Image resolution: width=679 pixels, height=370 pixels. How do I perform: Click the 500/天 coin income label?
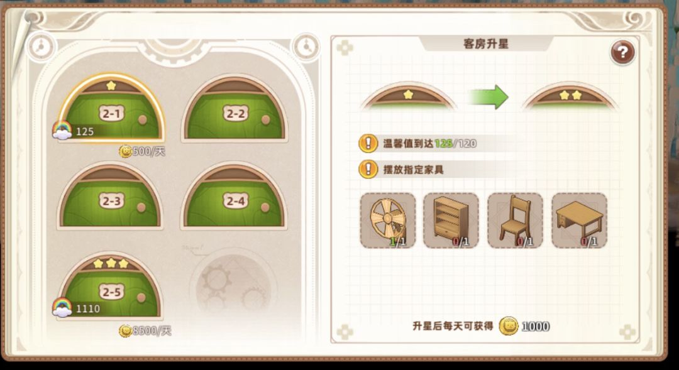143,151
